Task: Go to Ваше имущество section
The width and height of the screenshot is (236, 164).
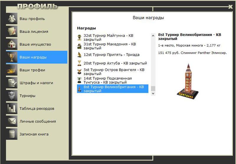Action: (x=37, y=44)
